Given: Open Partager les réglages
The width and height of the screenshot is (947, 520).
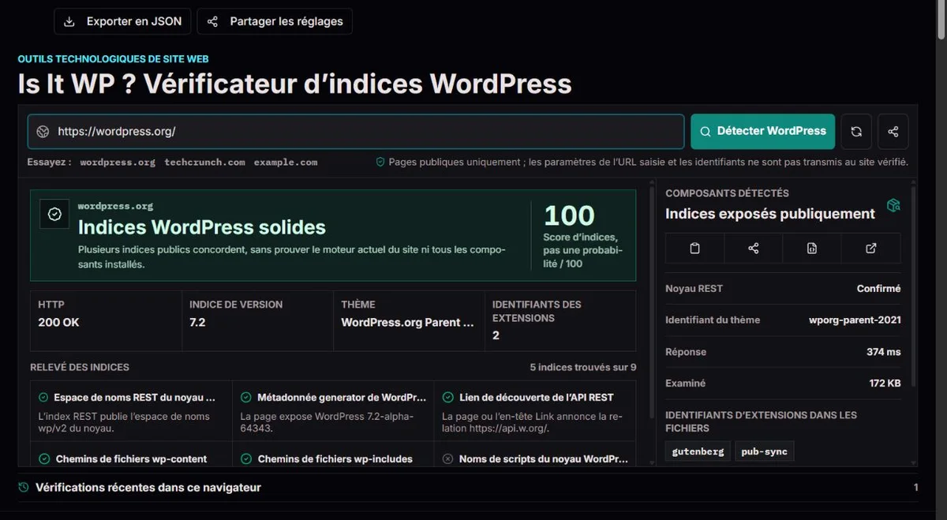Looking at the screenshot, I should [x=275, y=21].
